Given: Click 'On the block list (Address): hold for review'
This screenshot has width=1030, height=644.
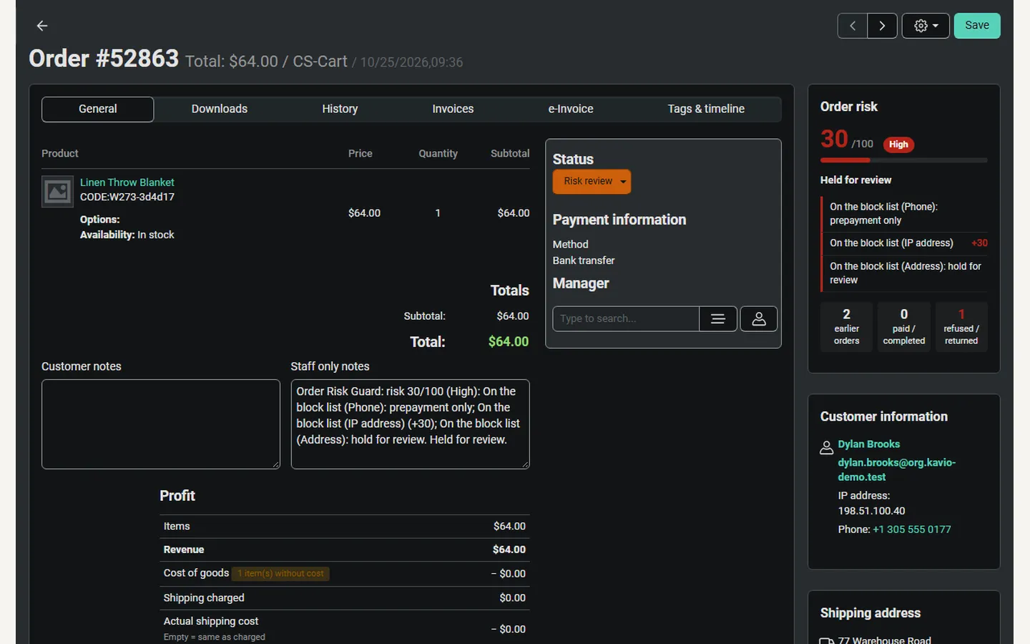Looking at the screenshot, I should coord(906,273).
